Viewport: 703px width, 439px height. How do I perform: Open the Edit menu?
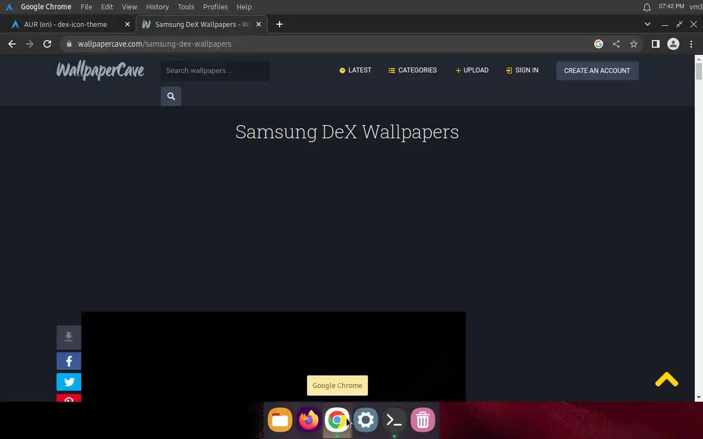[x=107, y=7]
